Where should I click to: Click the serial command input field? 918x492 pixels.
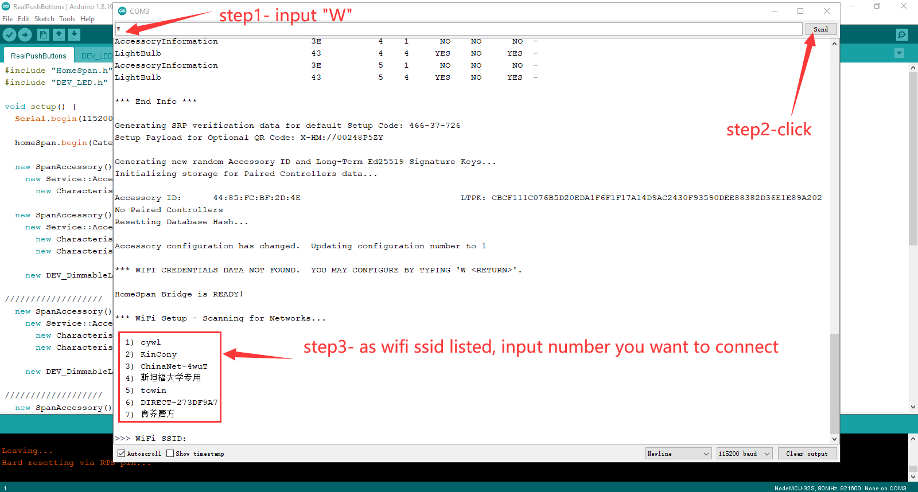click(x=459, y=29)
